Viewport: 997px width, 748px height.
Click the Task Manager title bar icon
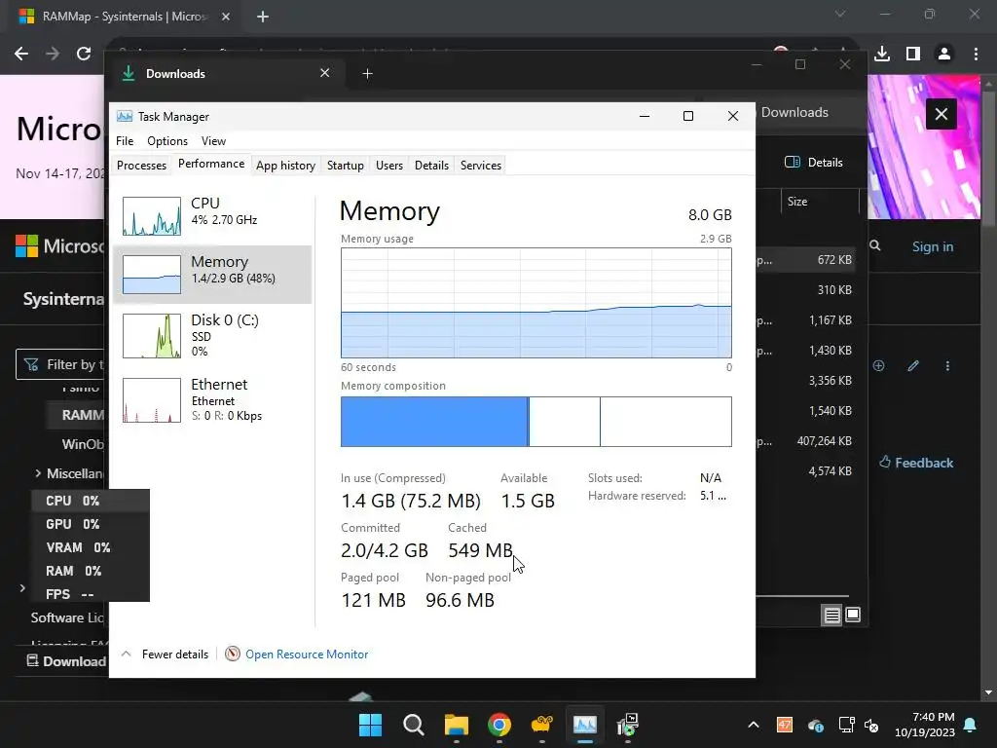(125, 117)
